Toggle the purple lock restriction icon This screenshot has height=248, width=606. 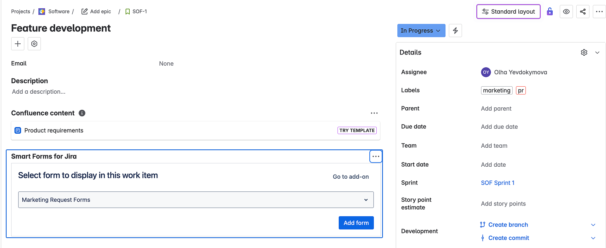pyautogui.click(x=549, y=12)
